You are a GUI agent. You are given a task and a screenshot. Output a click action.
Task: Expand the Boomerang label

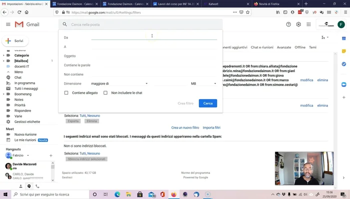click(4, 94)
